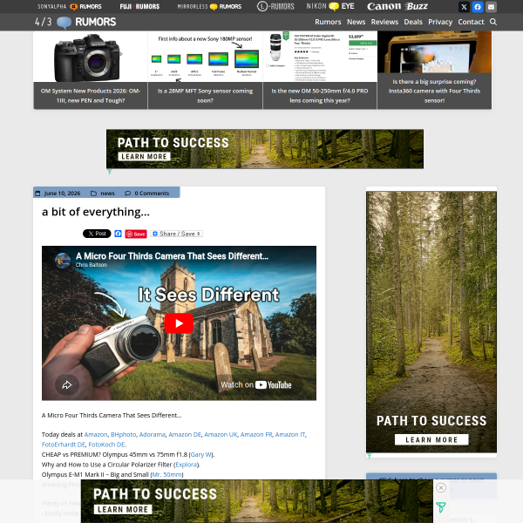Open the Explora link
This screenshot has width=523, height=523.
(187, 465)
